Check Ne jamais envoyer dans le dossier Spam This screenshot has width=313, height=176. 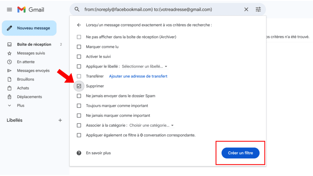click(79, 96)
